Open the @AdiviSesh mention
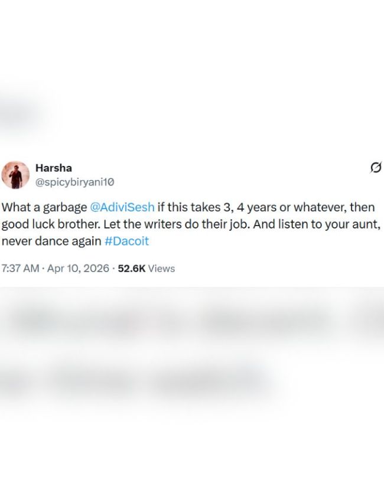Screen dimensions: 384x483 [x=122, y=207]
